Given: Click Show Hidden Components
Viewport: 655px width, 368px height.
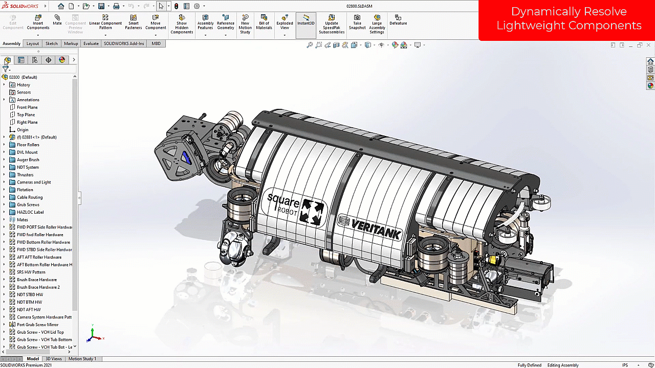Looking at the screenshot, I should click(182, 24).
